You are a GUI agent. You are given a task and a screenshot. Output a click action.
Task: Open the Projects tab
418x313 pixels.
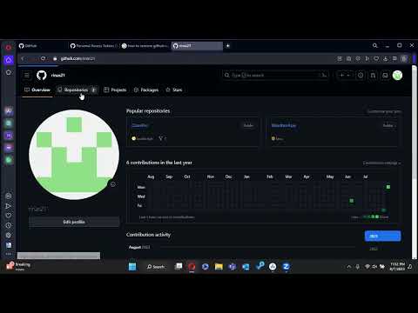pyautogui.click(x=115, y=90)
